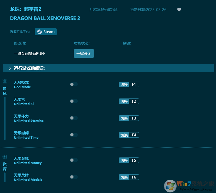Click the F6 切换 button for medals
This screenshot has height=193, width=216.
(x=129, y=177)
